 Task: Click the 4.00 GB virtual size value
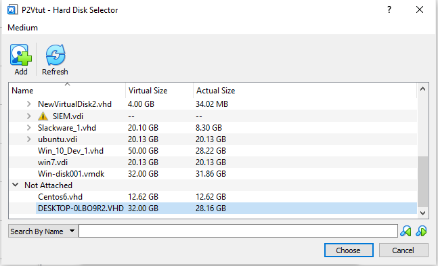coord(141,104)
